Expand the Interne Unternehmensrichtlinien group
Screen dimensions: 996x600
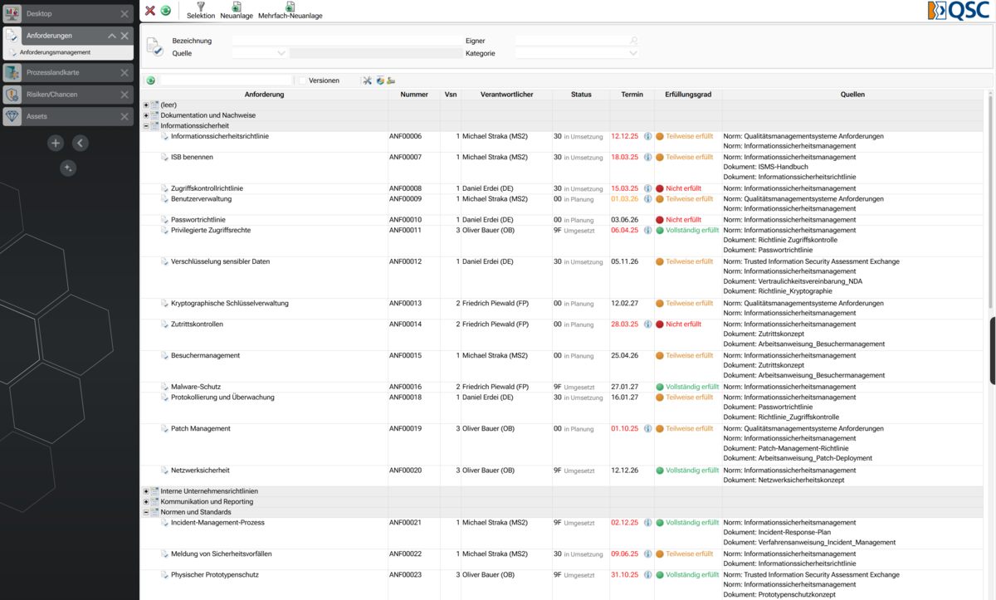click(146, 491)
